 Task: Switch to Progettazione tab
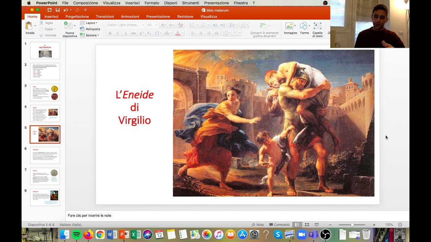pos(77,16)
